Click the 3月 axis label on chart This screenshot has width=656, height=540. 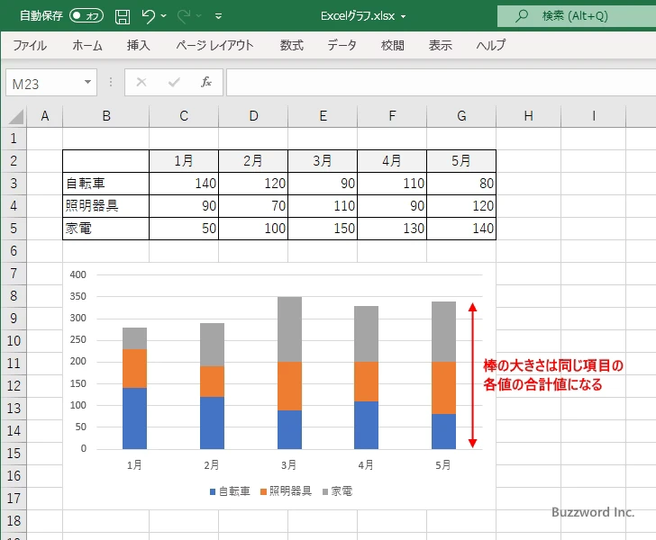tap(288, 464)
